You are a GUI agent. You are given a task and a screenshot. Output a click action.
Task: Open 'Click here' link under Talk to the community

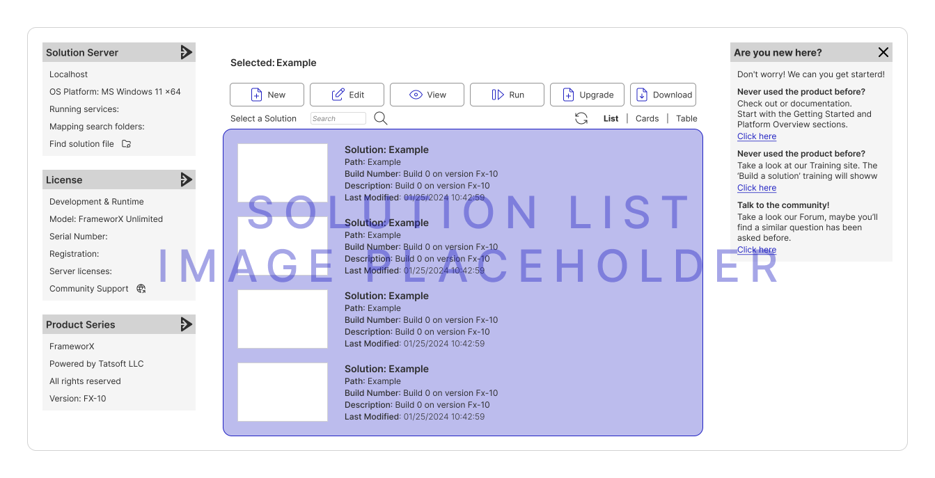coord(757,250)
